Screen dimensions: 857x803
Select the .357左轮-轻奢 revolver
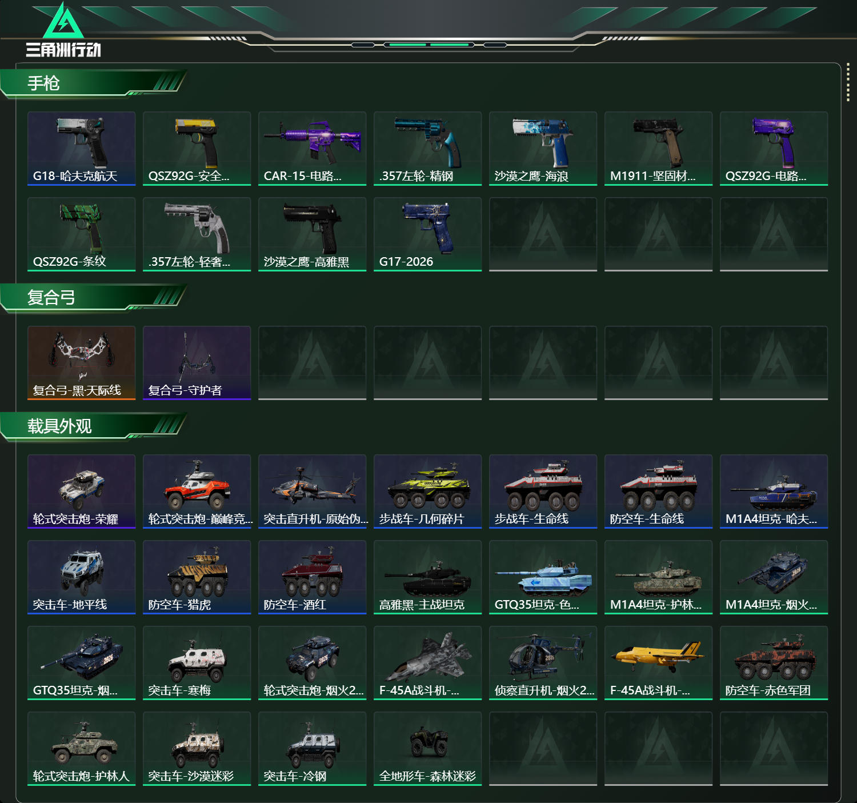[x=197, y=234]
